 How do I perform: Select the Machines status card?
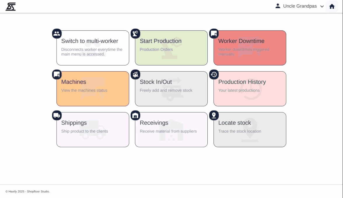pos(93,89)
